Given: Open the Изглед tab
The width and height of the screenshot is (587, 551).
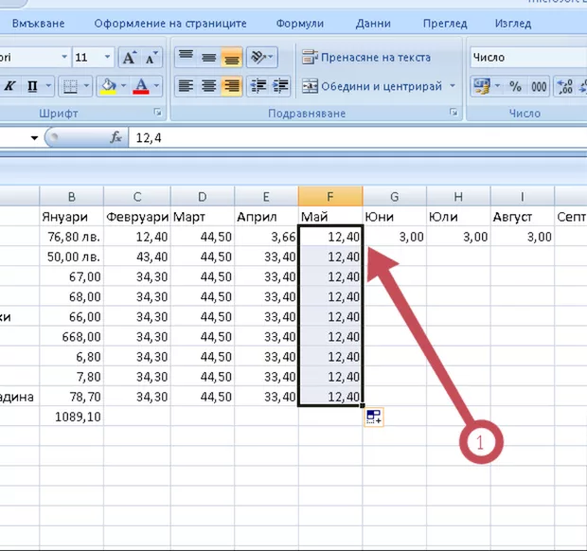Looking at the screenshot, I should coord(513,24).
